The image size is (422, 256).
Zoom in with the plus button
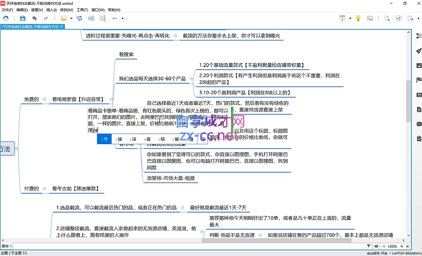[x=402, y=246]
